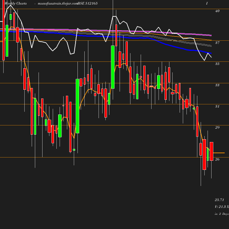The image size is (229, 229).
Task: Click the '33' price axis label
Action: tap(217, 85)
